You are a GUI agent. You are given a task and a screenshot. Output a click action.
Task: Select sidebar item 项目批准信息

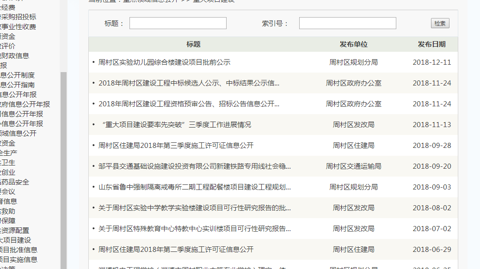click(18, 251)
